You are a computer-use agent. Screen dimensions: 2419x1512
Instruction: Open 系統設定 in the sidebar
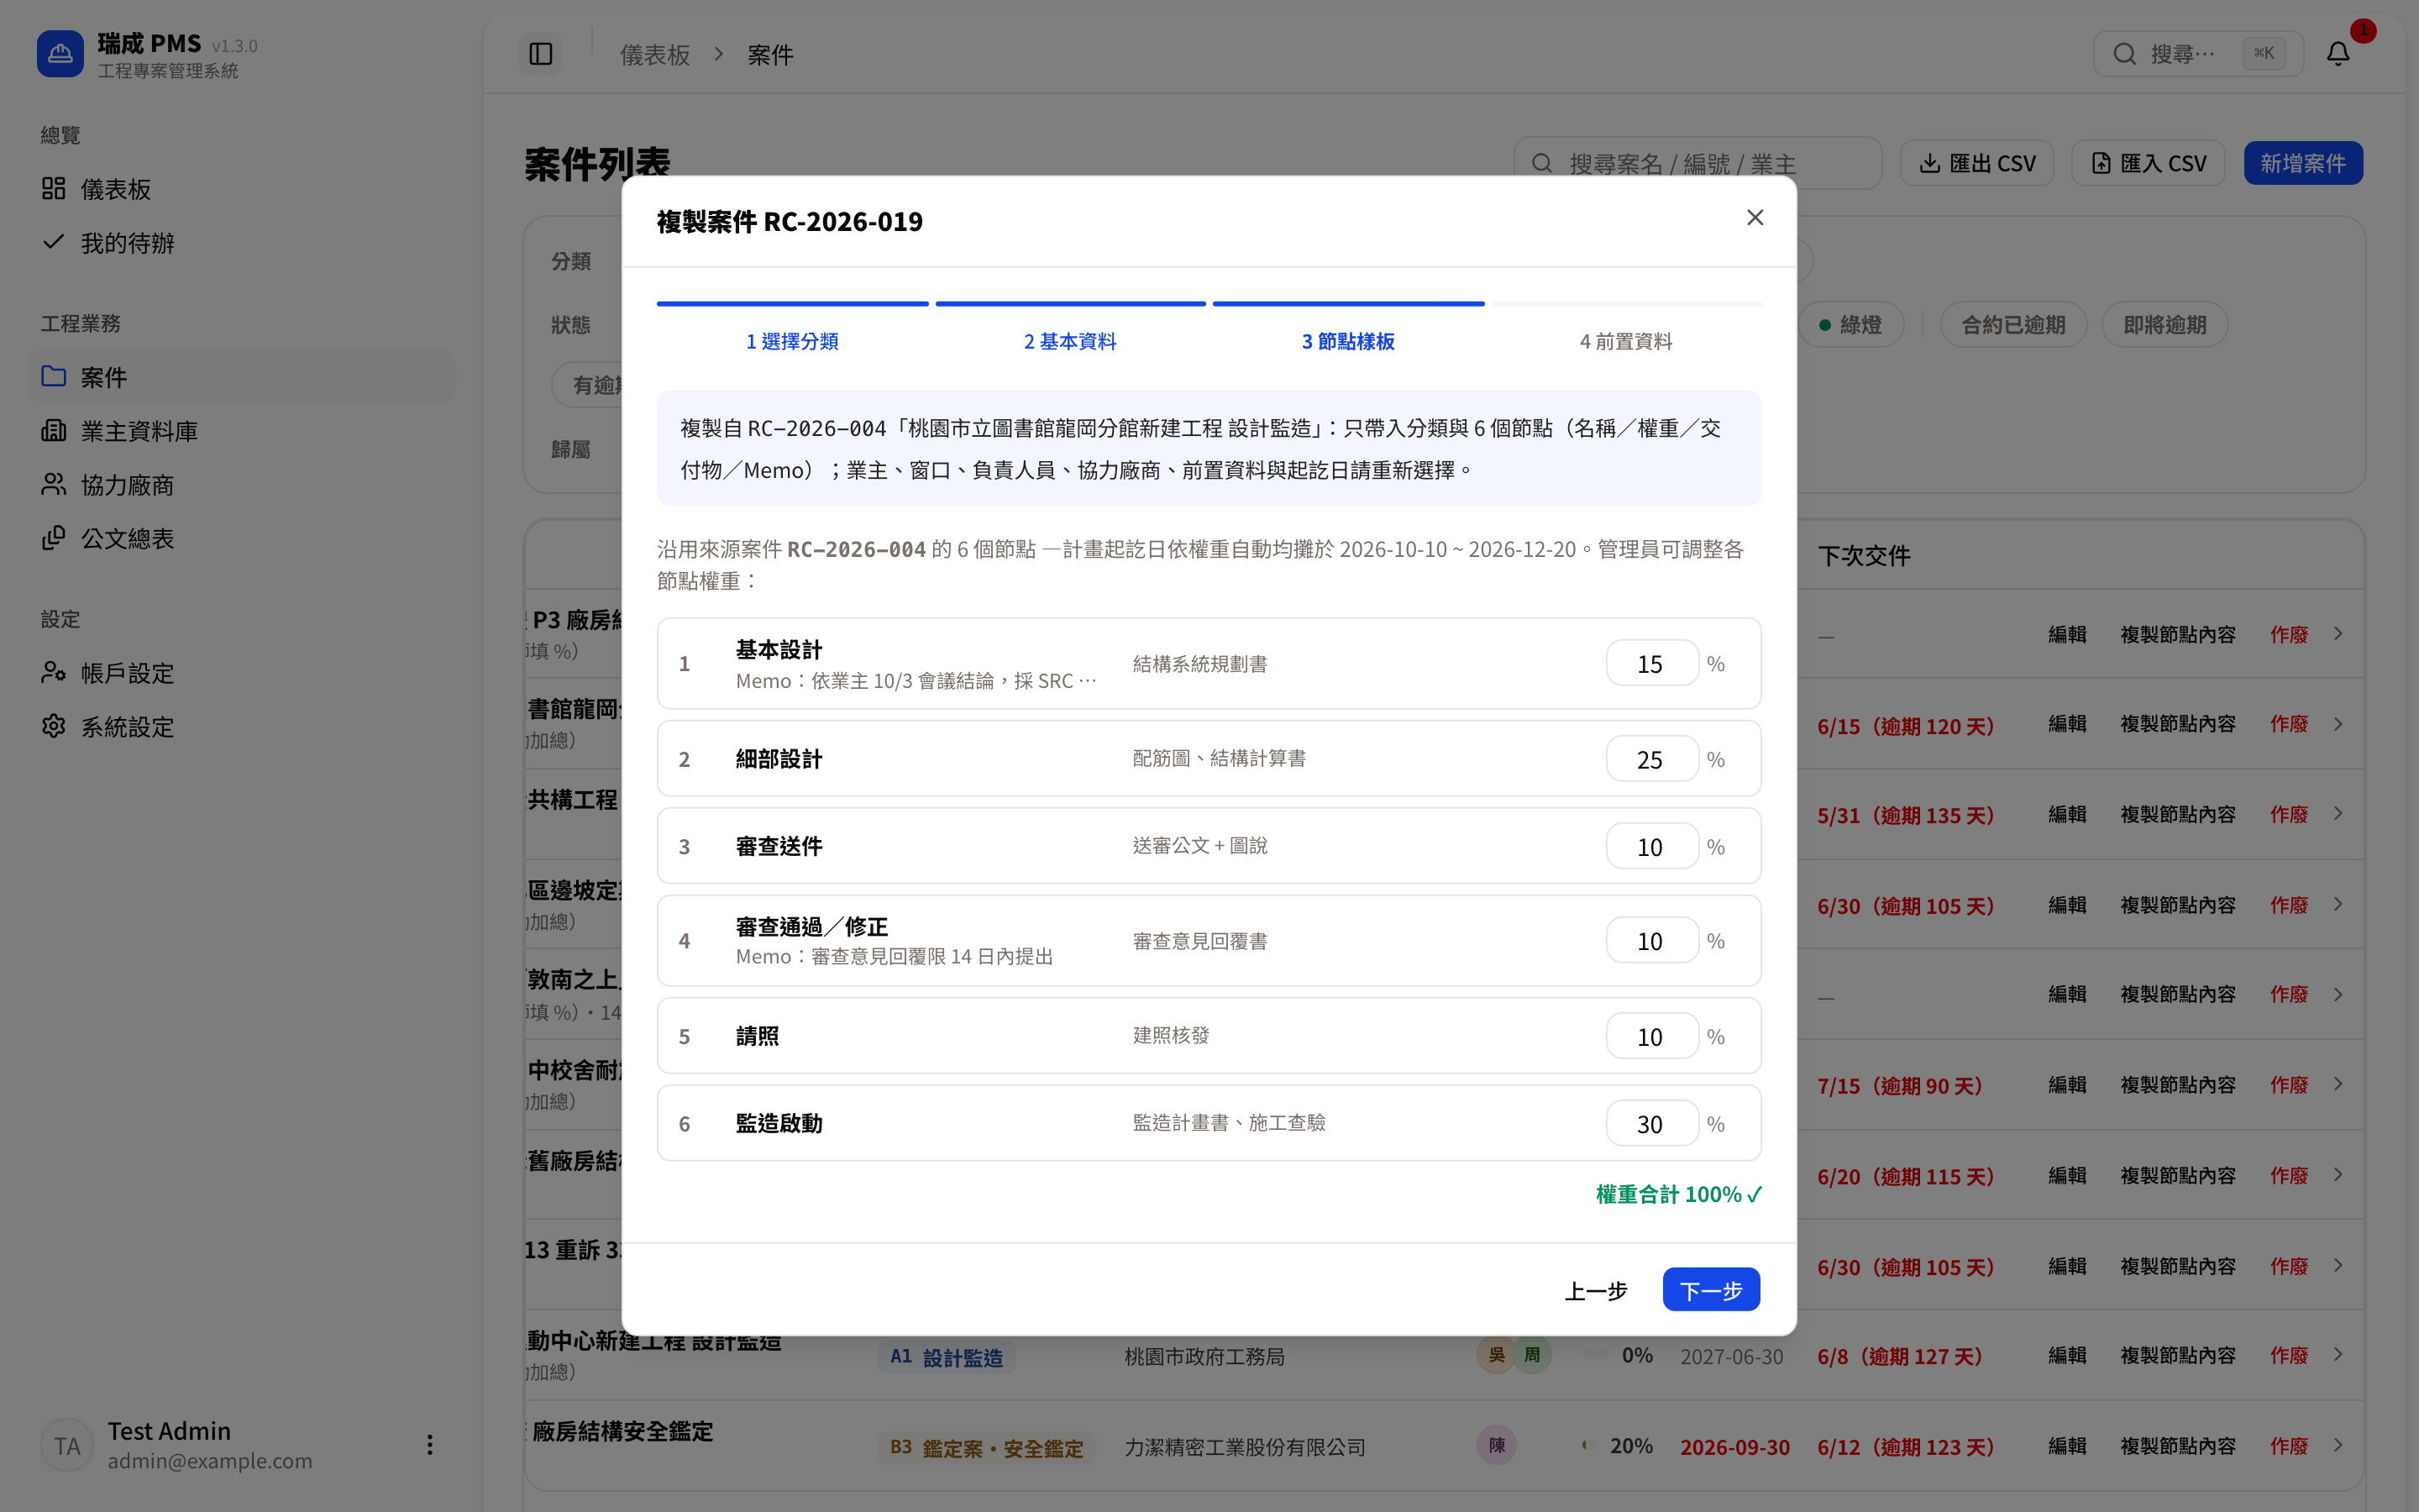[x=243, y=727]
